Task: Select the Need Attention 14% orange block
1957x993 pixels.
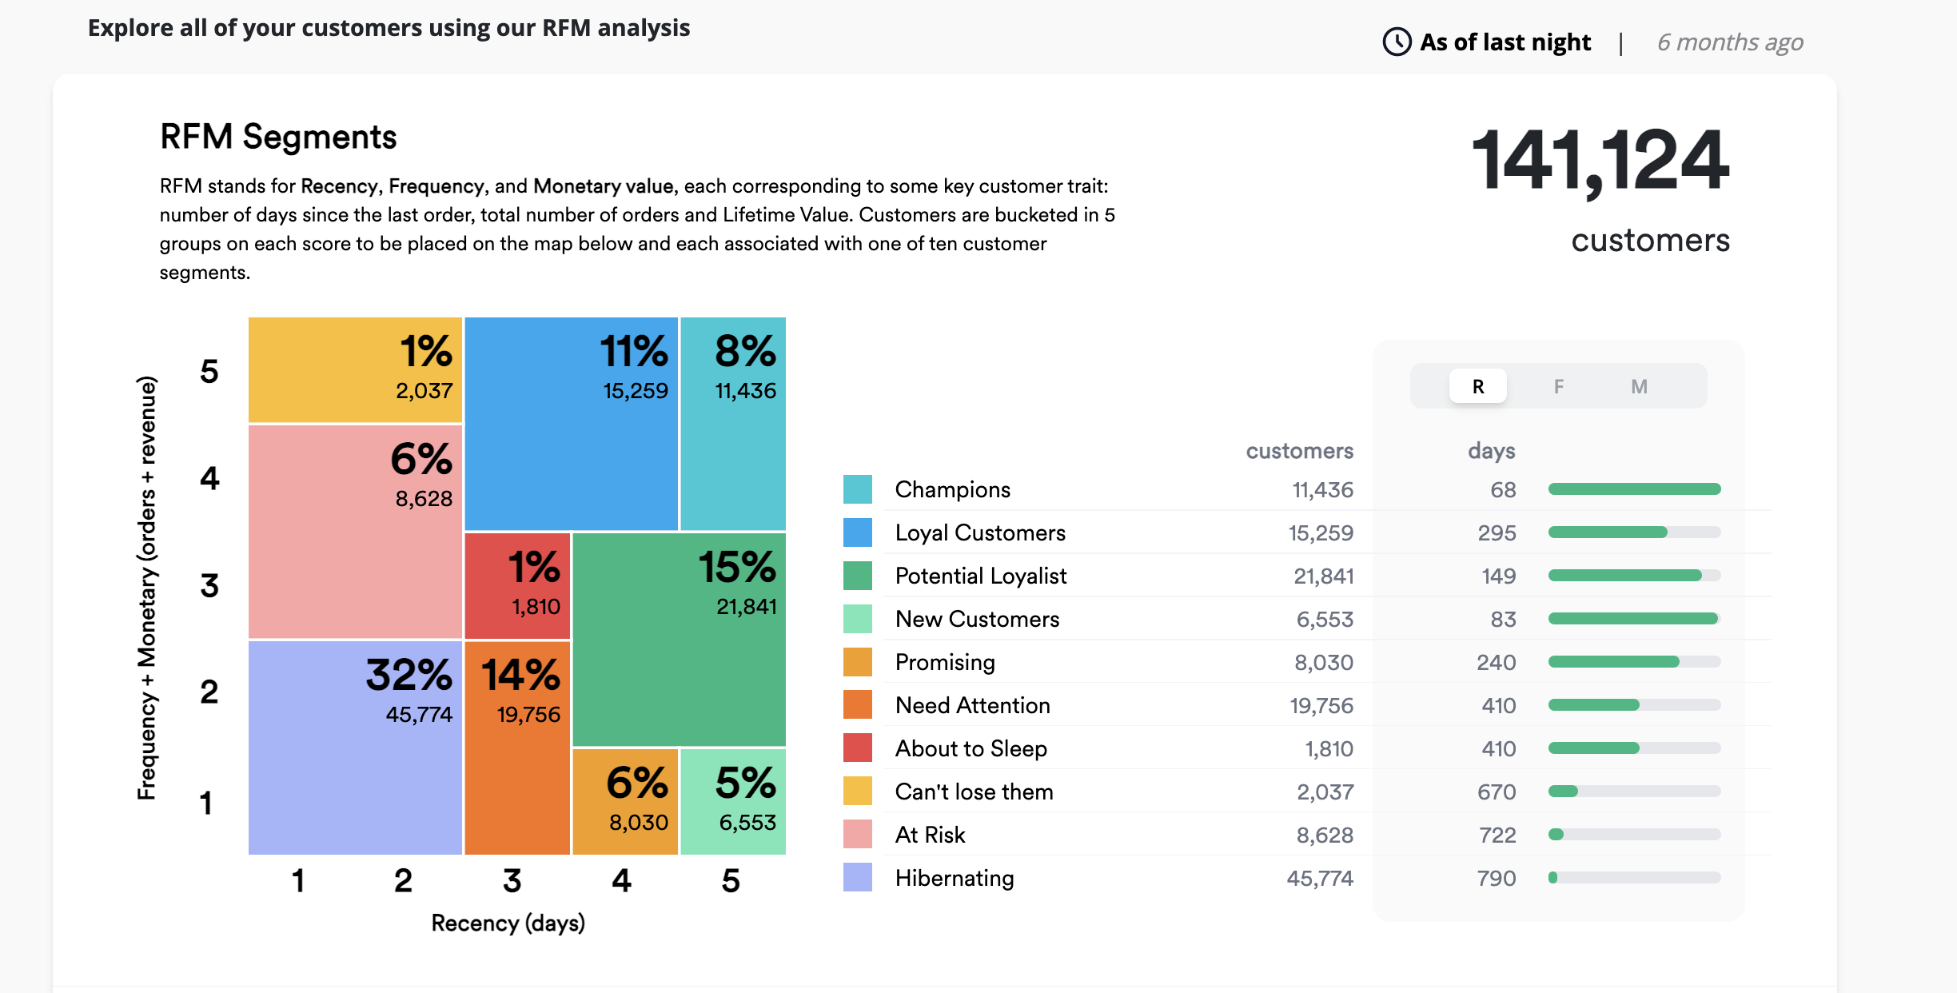Action: pos(517,748)
